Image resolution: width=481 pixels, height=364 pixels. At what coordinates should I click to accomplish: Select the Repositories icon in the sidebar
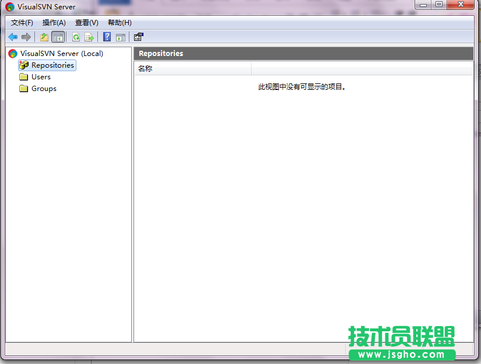pos(23,65)
